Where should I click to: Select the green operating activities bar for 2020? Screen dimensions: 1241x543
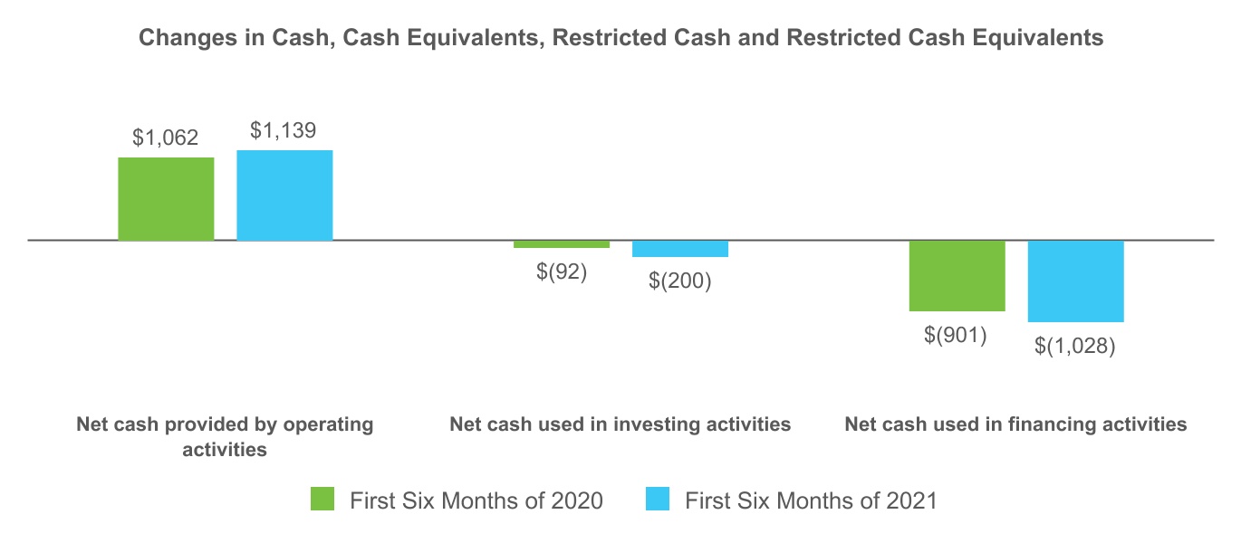(166, 199)
